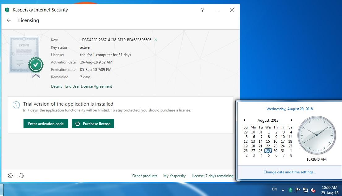Screen dimensions: 342x196
Task: Select August 15 in the calendar
Action: pos(268,142)
